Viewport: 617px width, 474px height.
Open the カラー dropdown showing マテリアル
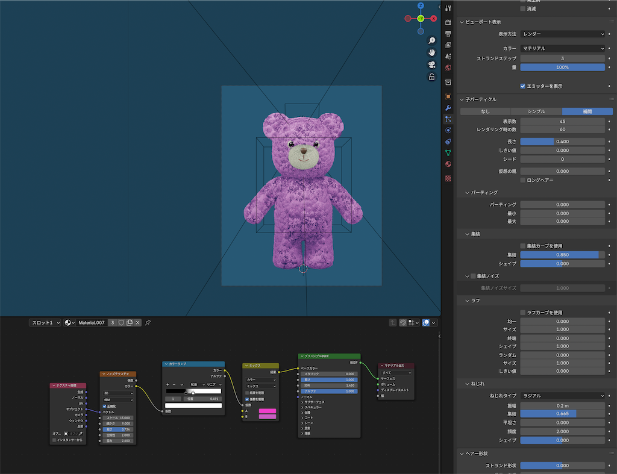[x=562, y=48]
